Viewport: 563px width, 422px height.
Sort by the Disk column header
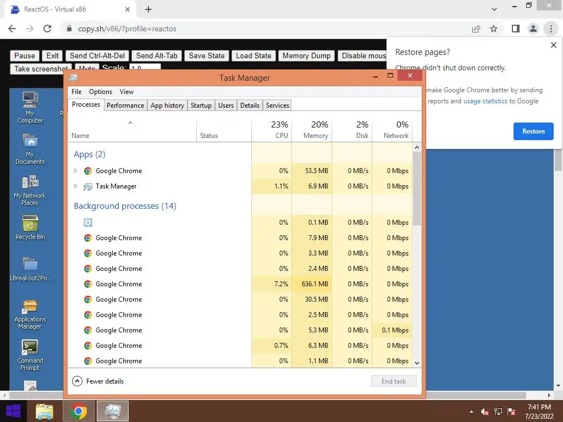coord(352,130)
